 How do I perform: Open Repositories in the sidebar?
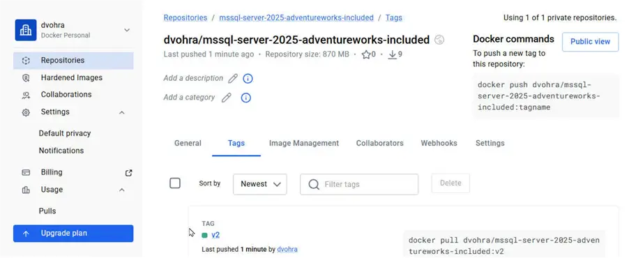click(x=73, y=60)
